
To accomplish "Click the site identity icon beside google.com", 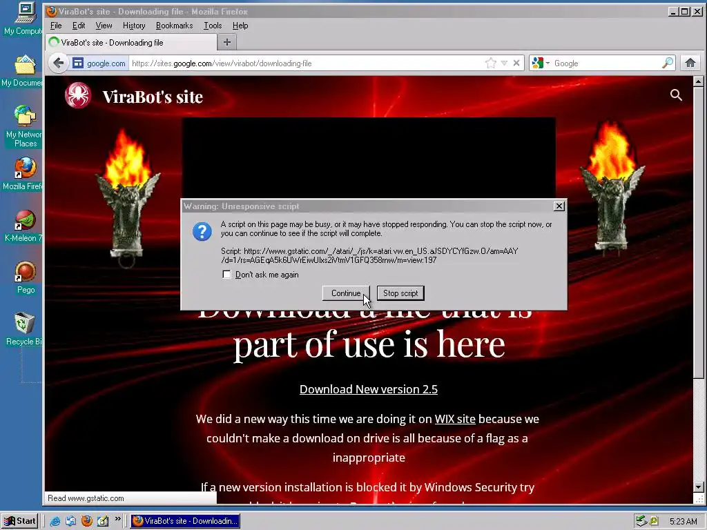I will pyautogui.click(x=78, y=63).
